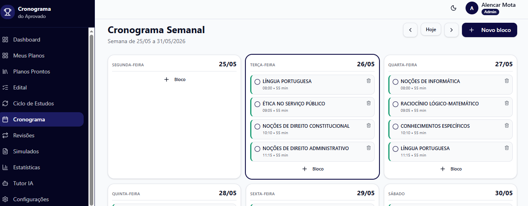Mark Tuesday's LÍNGUA PORTUGUESA as done

pos(257,82)
